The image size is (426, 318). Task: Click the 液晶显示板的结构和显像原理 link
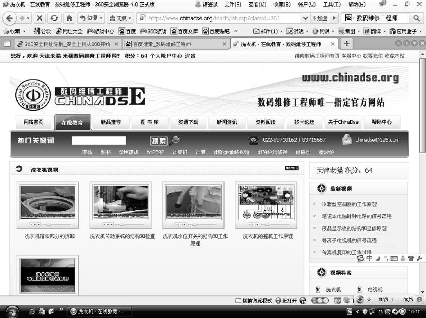354,228
